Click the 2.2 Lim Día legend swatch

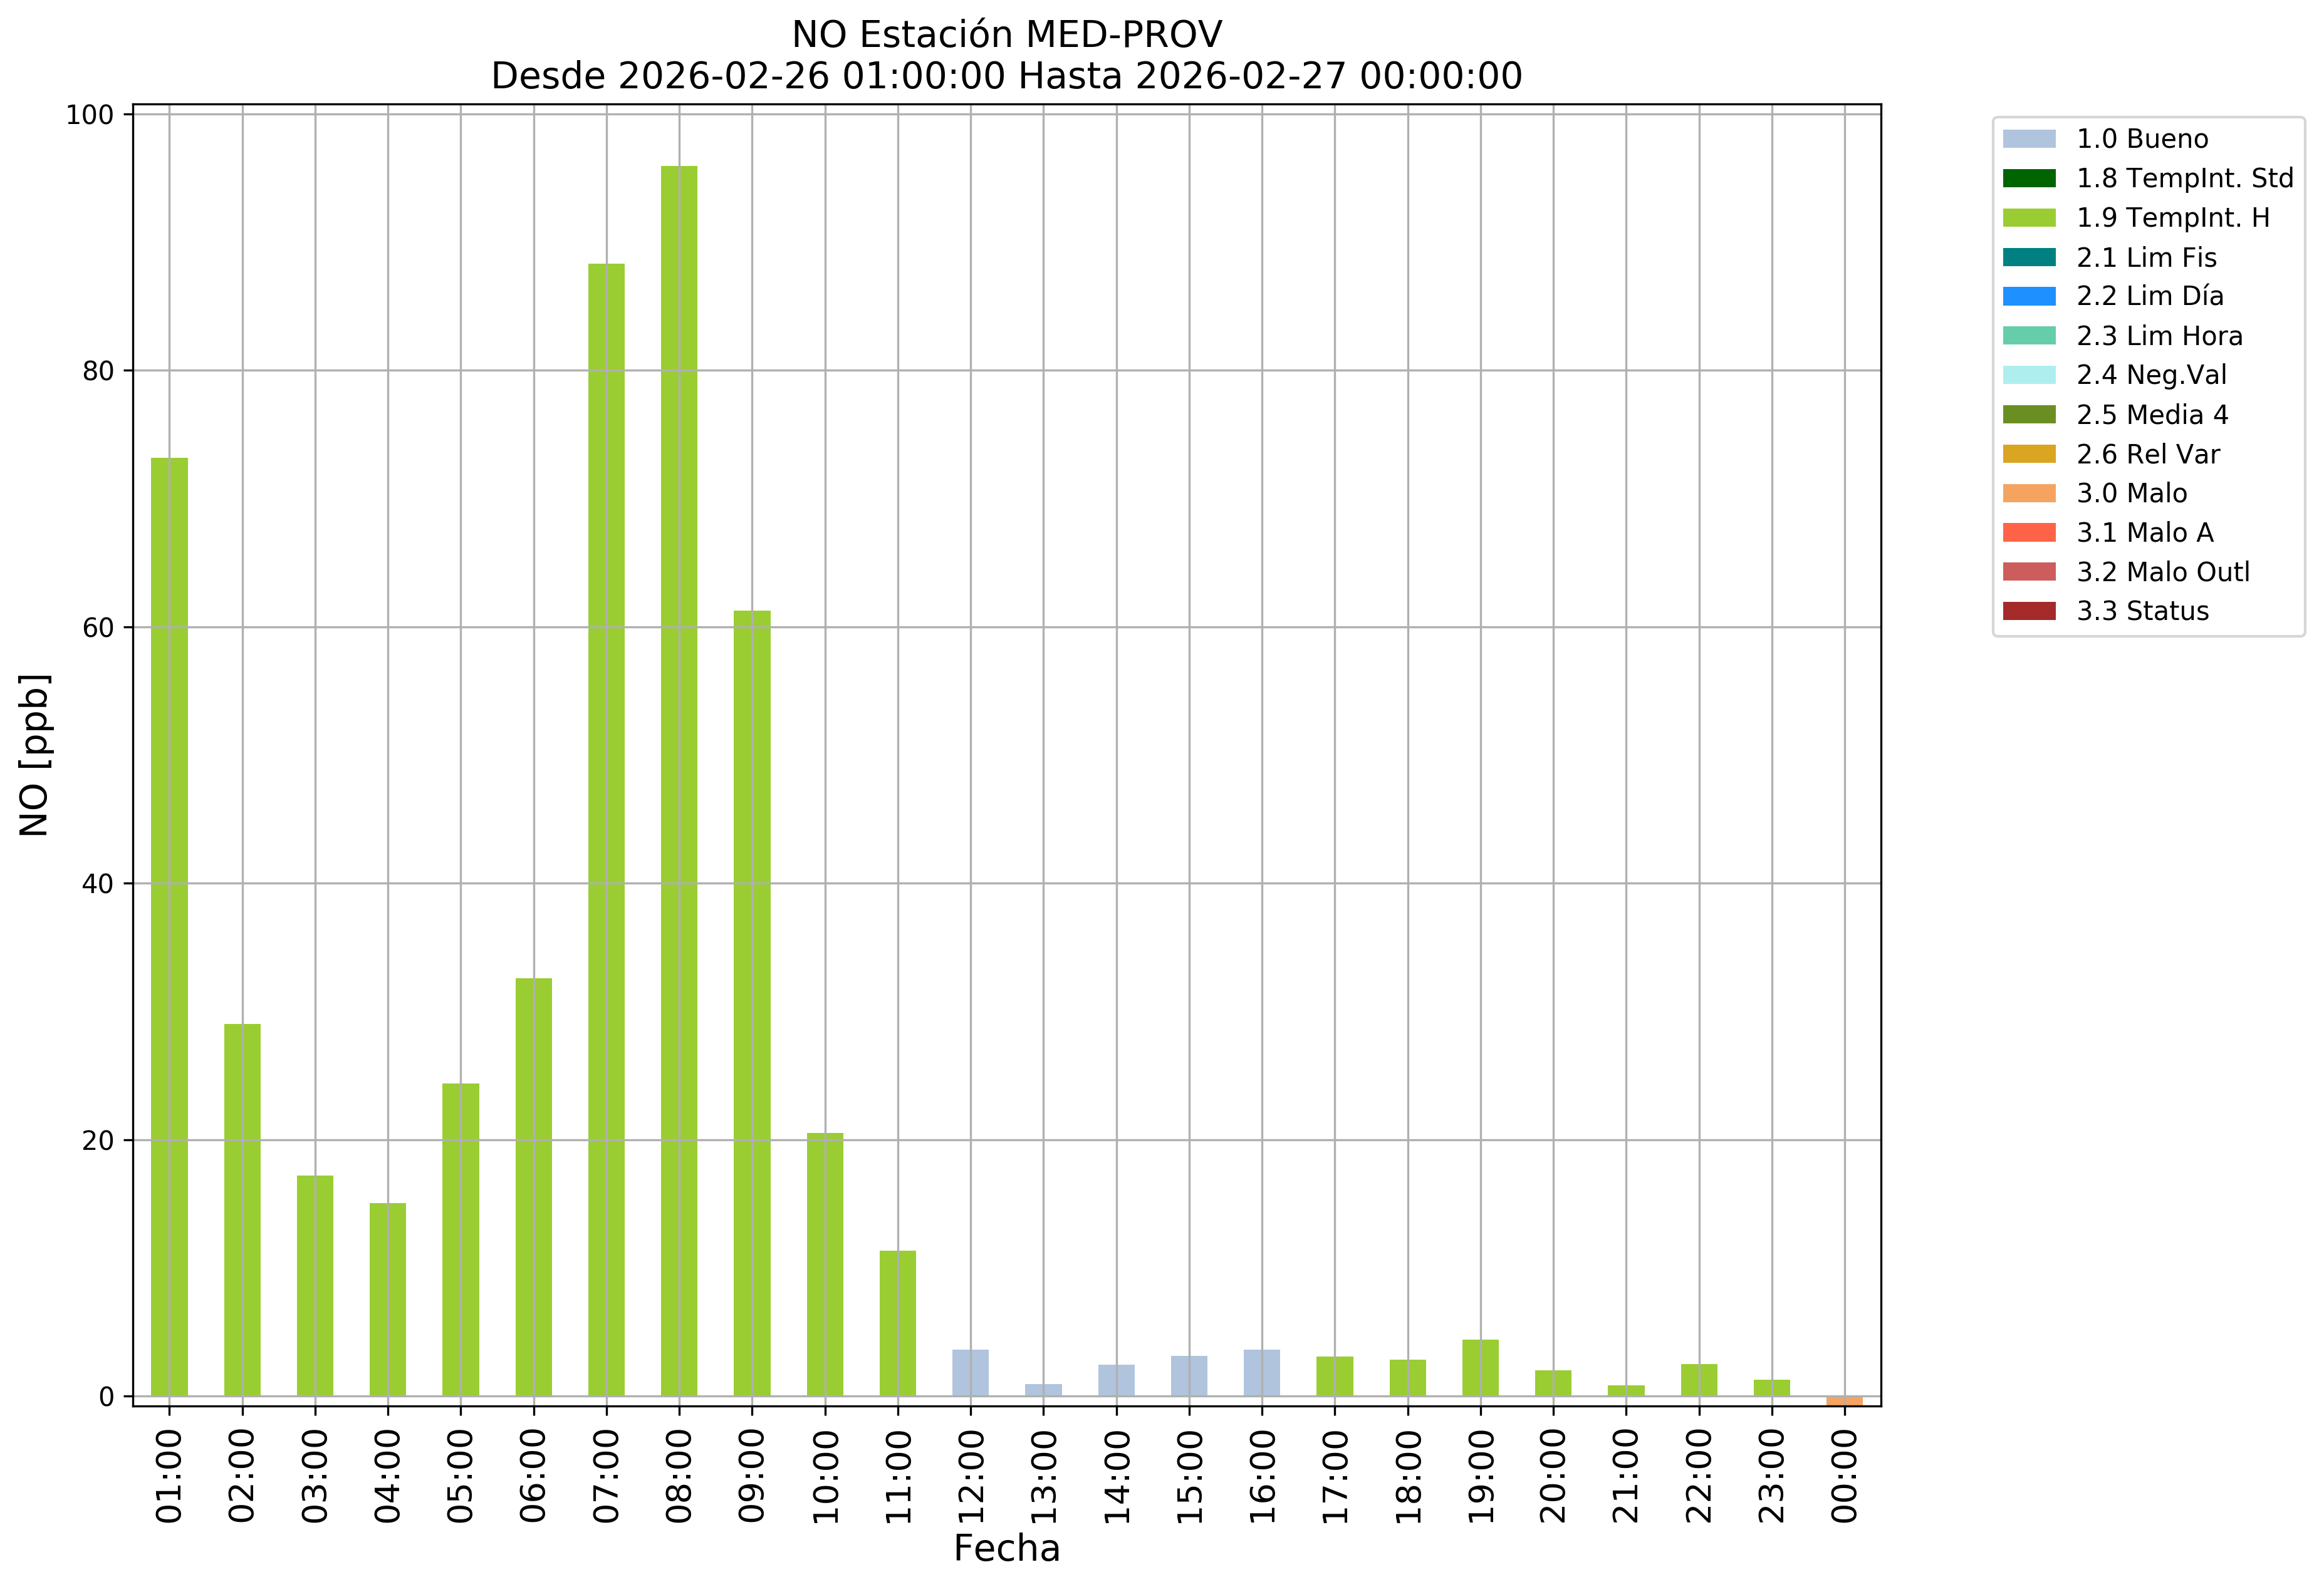2029,297
